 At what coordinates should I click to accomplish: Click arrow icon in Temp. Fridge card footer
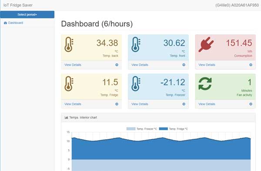click(x=117, y=104)
